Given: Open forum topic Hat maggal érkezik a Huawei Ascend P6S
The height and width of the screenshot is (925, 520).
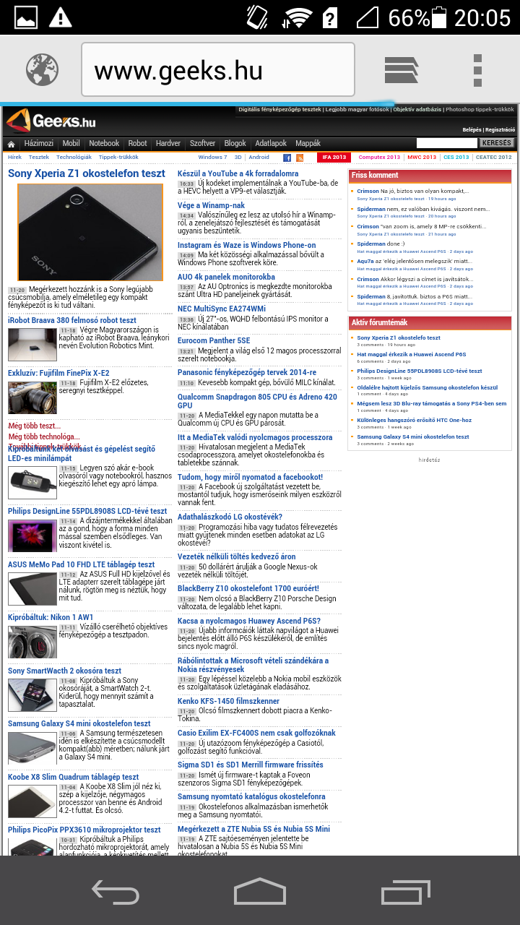Looking at the screenshot, I should point(412,355).
